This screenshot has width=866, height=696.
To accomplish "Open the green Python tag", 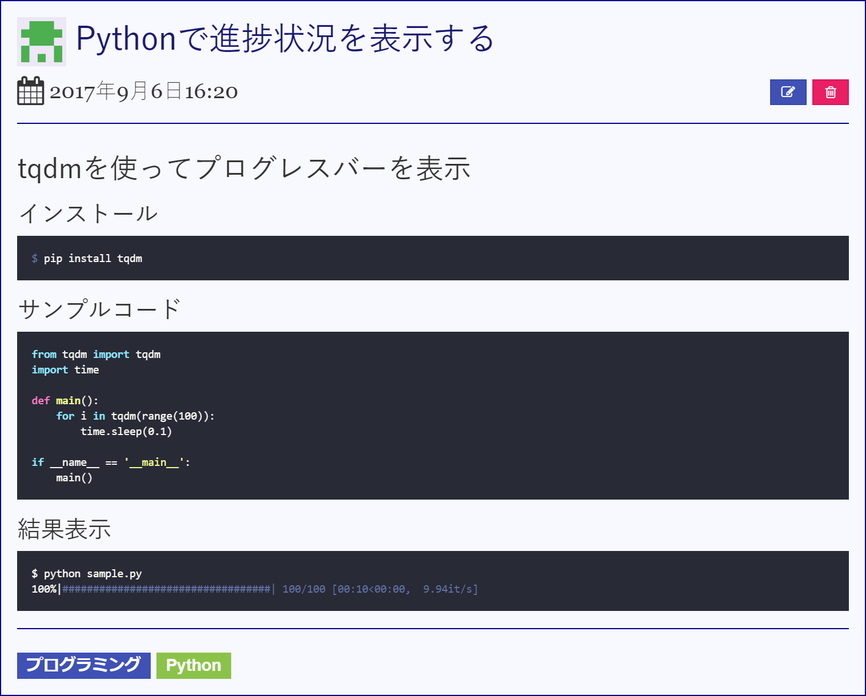I will 194,665.
